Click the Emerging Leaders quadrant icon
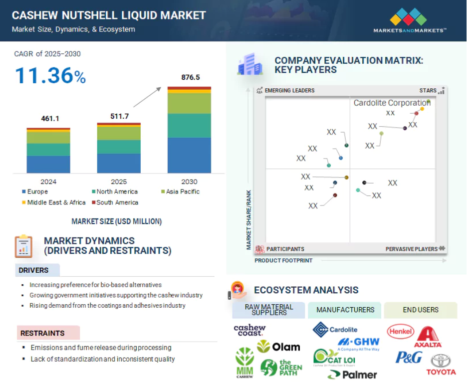 coord(259,90)
